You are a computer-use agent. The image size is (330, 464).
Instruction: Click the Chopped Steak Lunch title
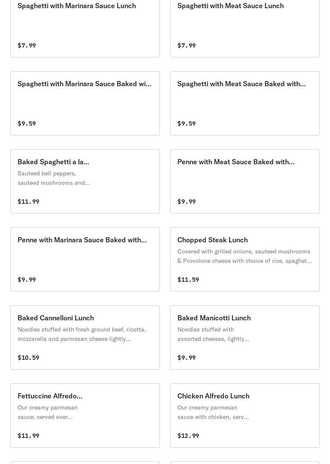coord(213,240)
